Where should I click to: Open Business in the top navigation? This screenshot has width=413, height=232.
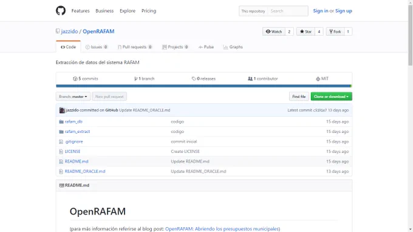pos(104,11)
